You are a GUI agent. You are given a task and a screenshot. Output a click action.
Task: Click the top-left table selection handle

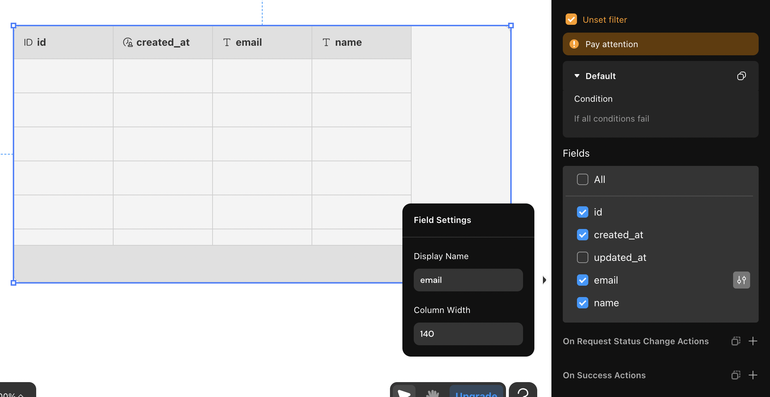pos(13,26)
